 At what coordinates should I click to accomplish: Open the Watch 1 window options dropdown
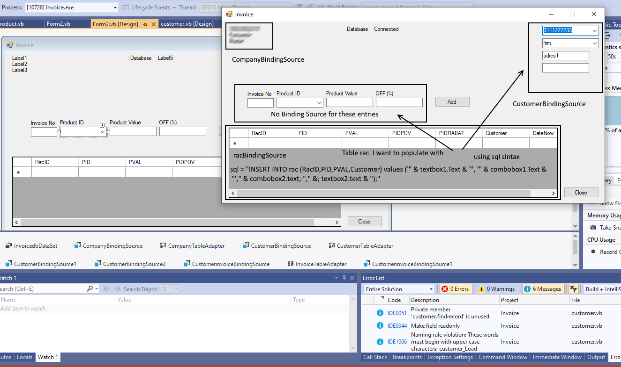coord(337,278)
